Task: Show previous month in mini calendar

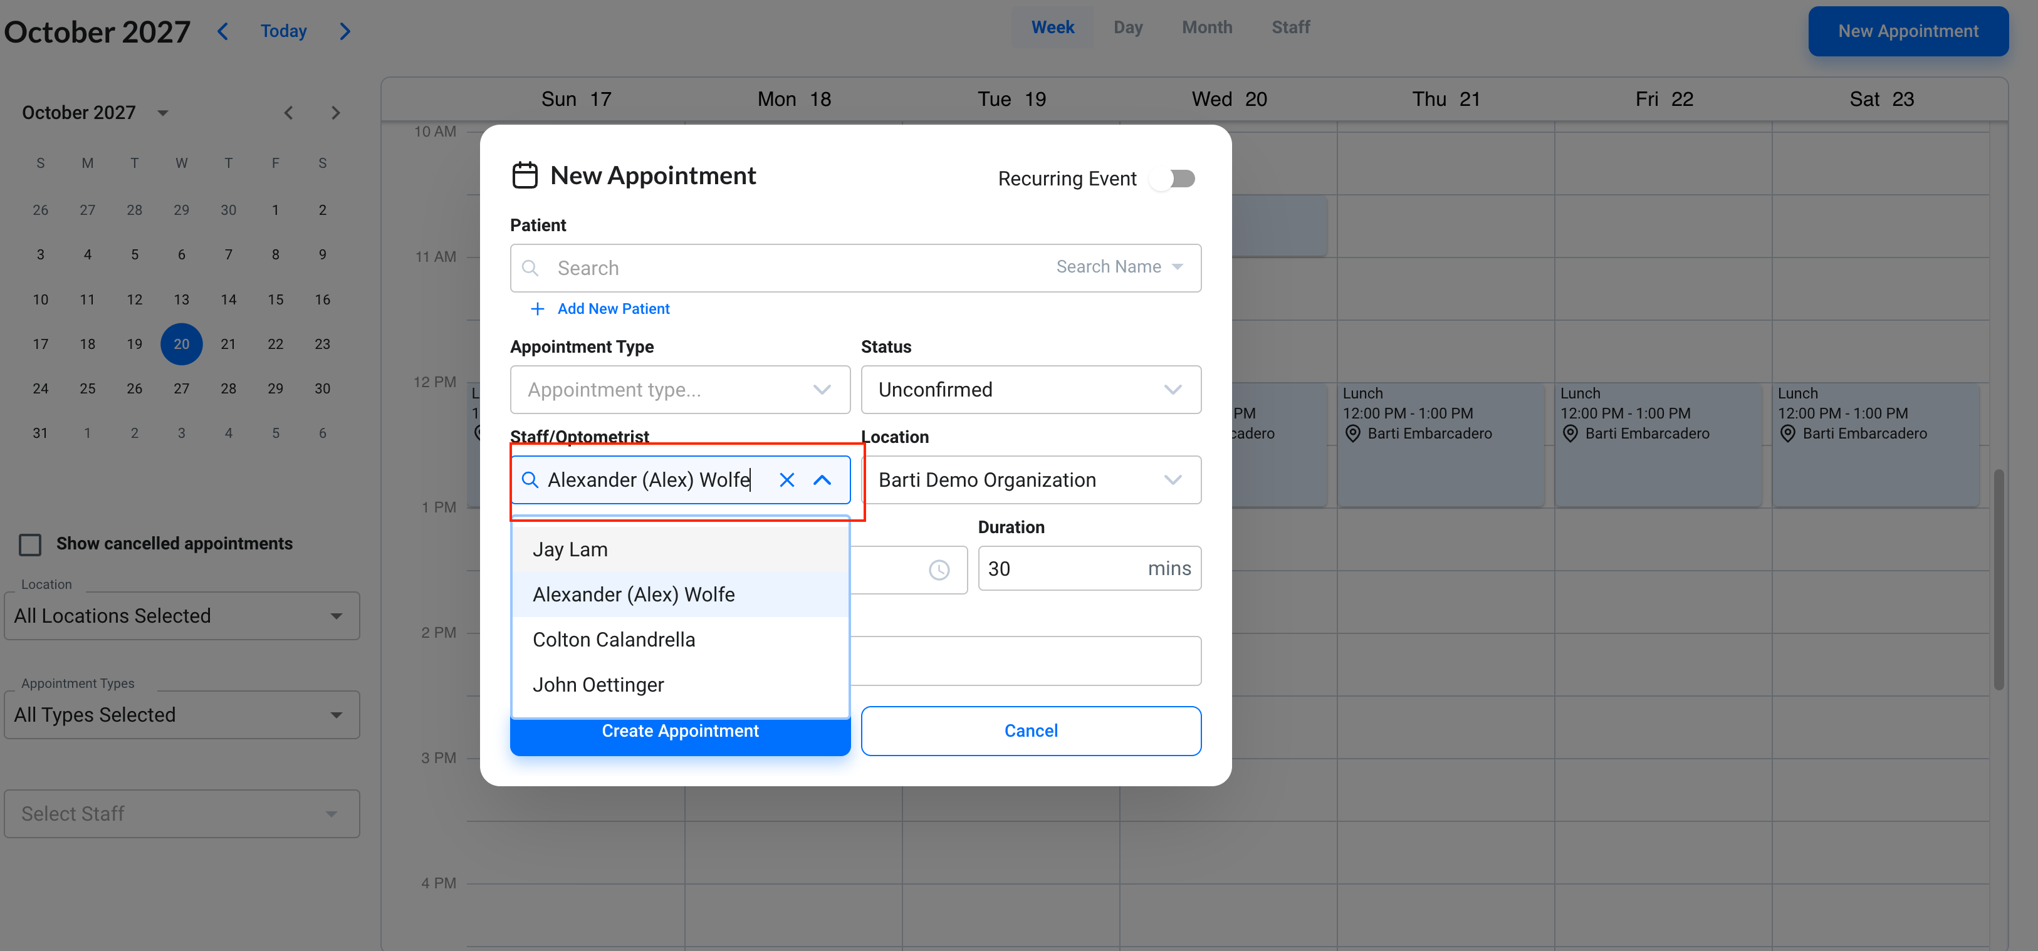Action: tap(289, 112)
